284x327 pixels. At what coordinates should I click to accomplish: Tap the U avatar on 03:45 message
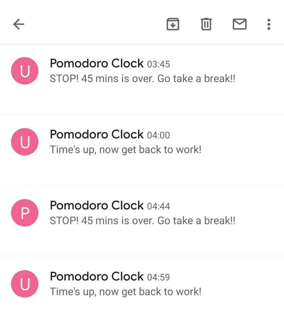pyautogui.click(x=24, y=71)
